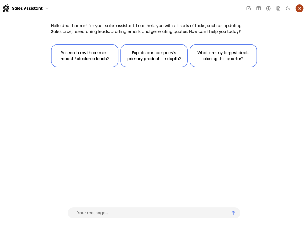Choose "Explain our company's primary products in depth?"
Screen dimensions: 308x225
(x=154, y=55)
